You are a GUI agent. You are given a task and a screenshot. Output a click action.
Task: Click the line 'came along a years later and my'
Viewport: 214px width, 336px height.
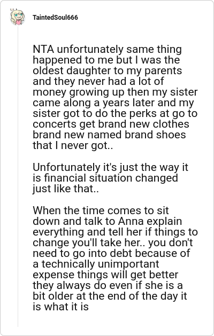coord(113,103)
